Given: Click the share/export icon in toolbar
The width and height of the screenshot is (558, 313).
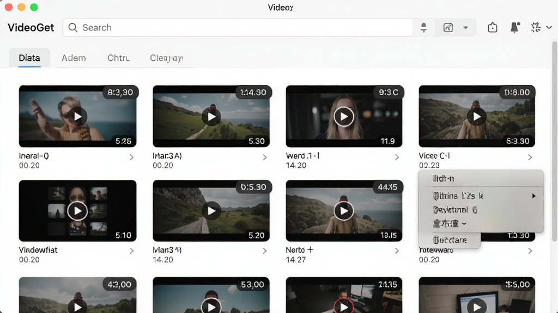Looking at the screenshot, I should (493, 27).
